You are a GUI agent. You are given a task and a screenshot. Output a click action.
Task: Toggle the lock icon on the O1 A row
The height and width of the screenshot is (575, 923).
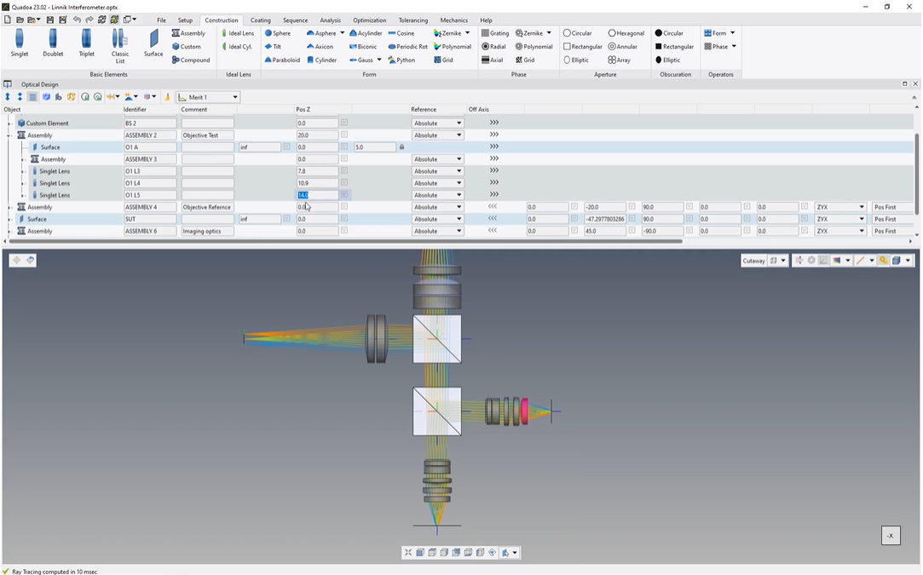[x=402, y=147]
